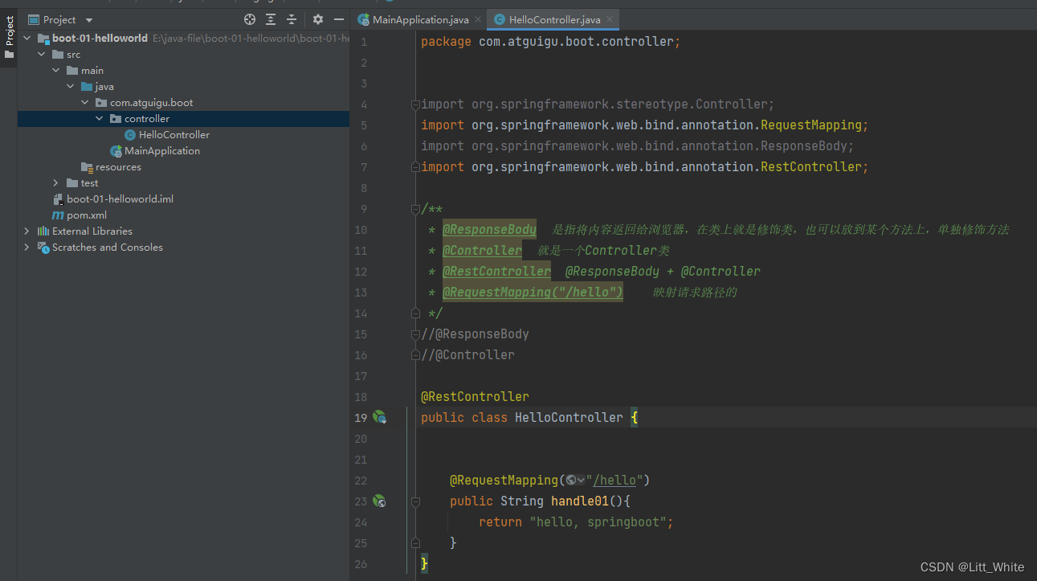Collapse the com.atguigu.boot package chevron

85,102
